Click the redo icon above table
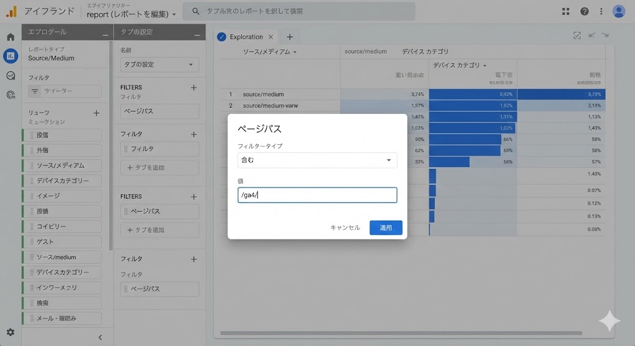635x346 pixels. [x=605, y=35]
